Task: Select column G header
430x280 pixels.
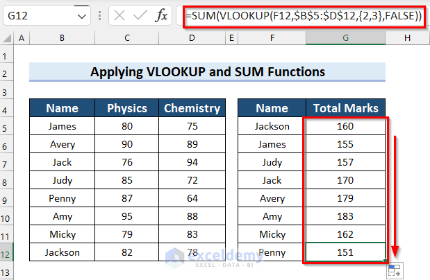Action: pos(345,38)
